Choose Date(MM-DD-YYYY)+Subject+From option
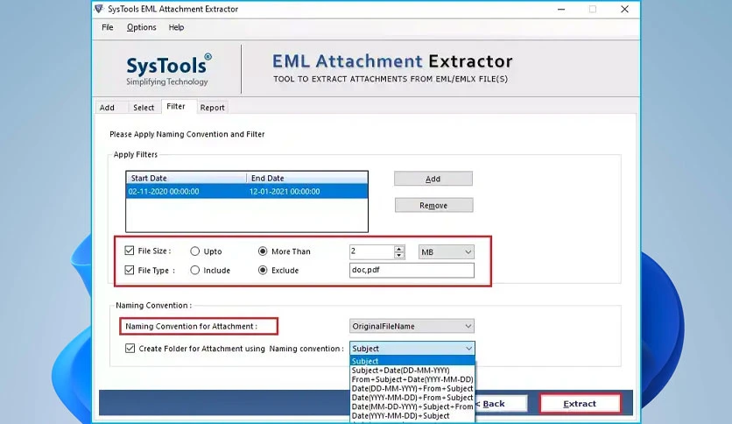The image size is (732, 424). (412, 406)
